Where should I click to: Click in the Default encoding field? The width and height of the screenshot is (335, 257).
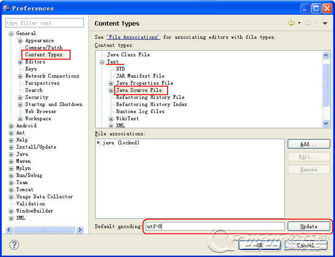click(x=215, y=226)
